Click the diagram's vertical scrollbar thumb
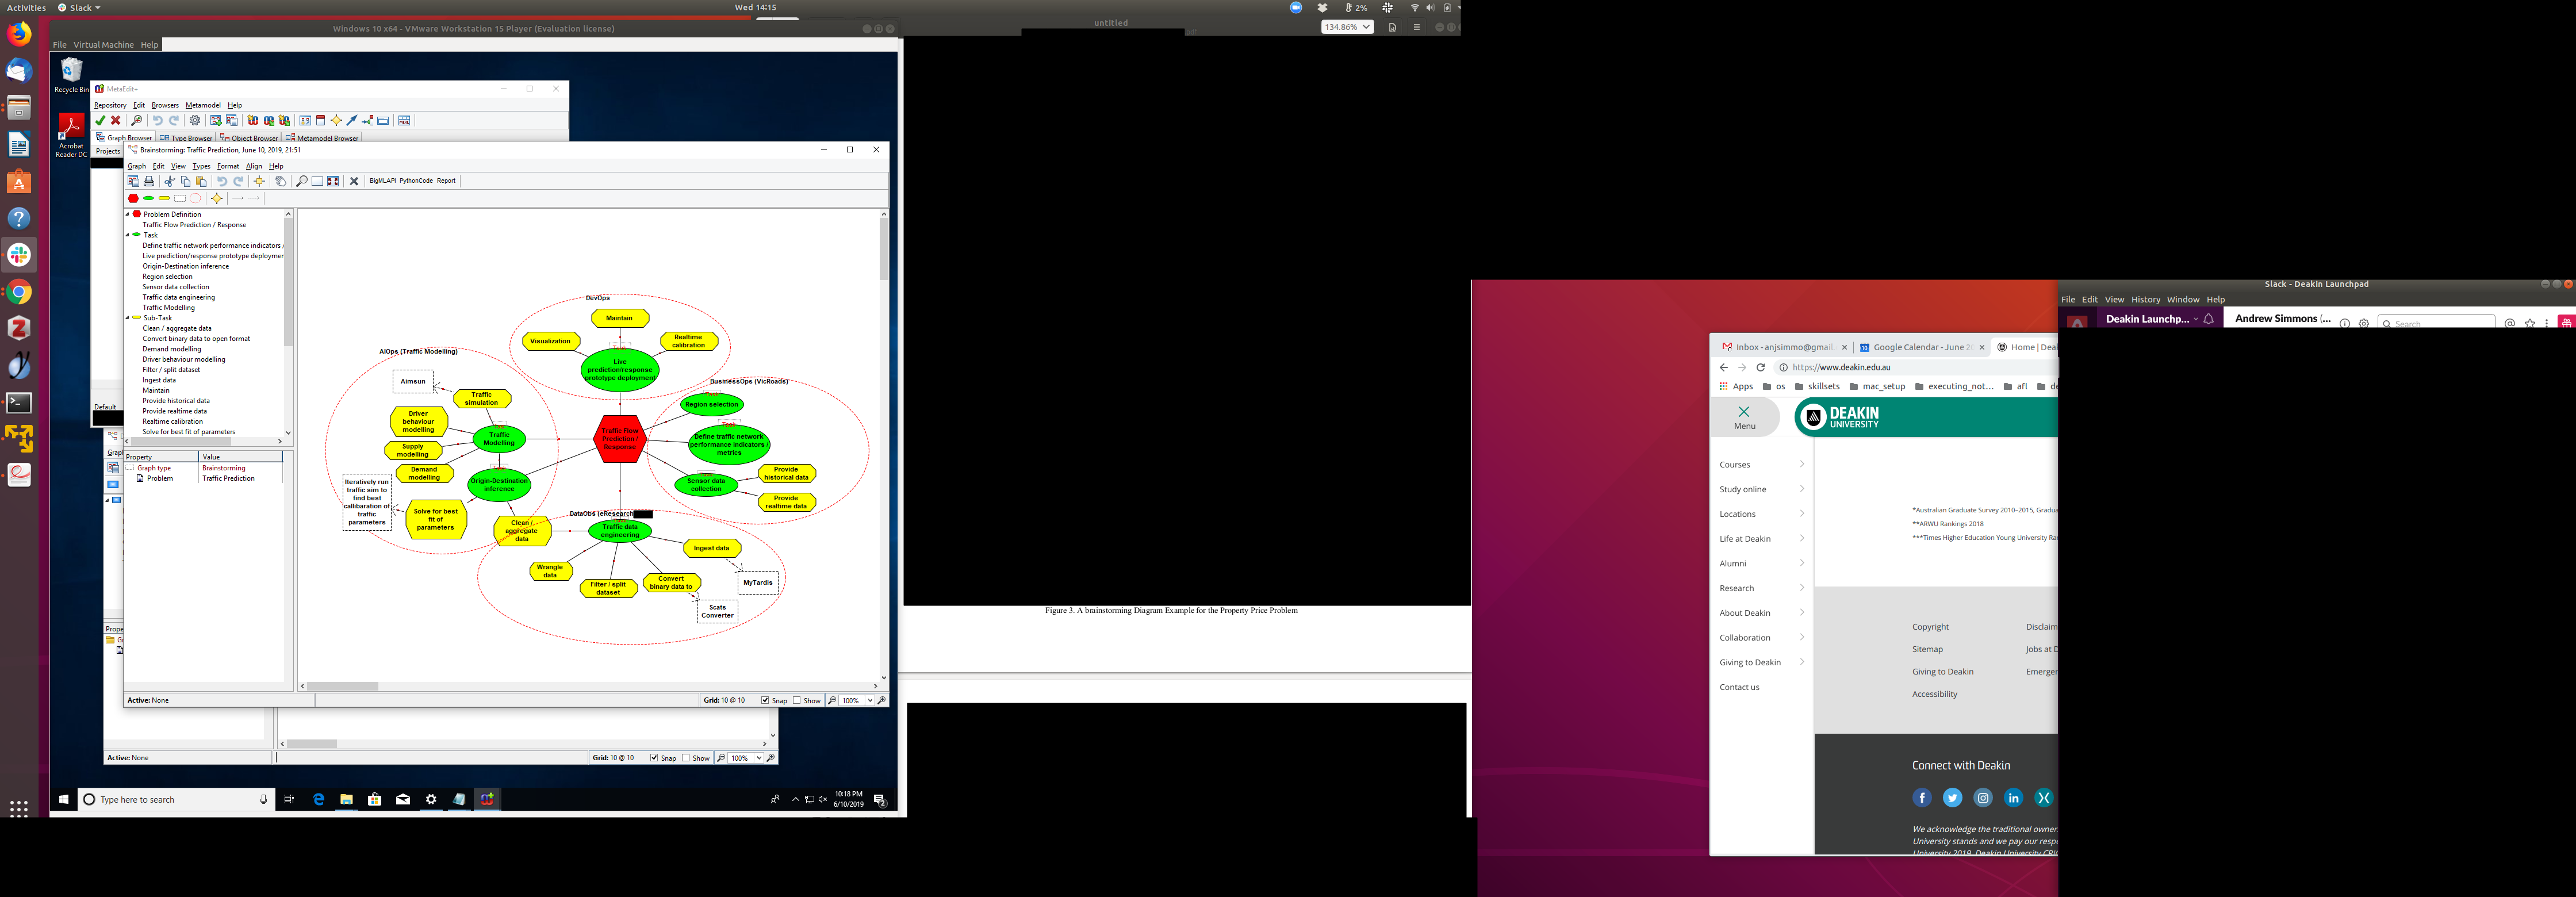The height and width of the screenshot is (897, 2576). point(883,248)
